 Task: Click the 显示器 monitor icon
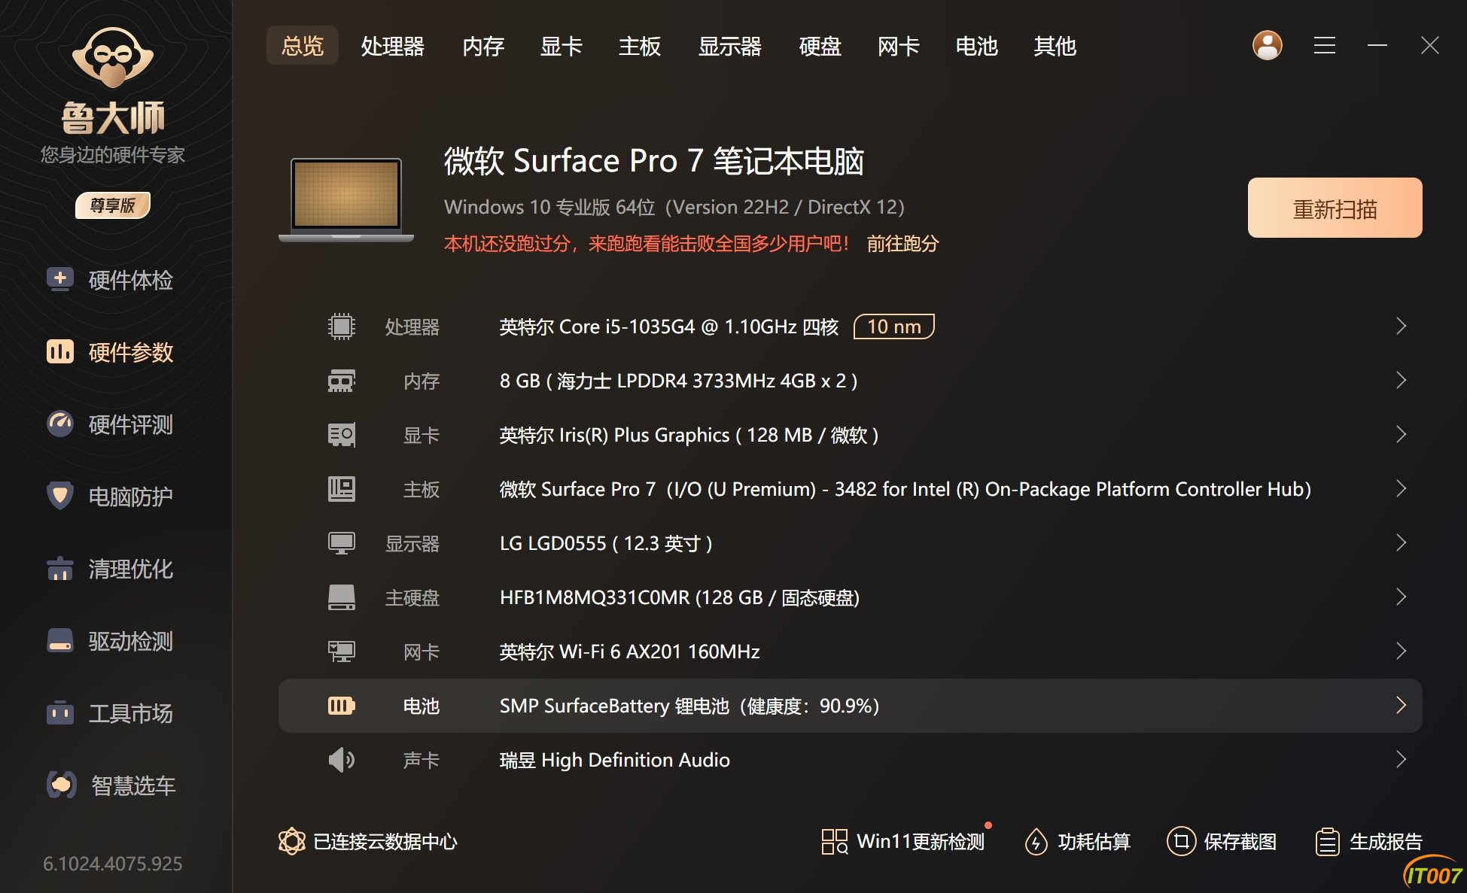coord(342,543)
